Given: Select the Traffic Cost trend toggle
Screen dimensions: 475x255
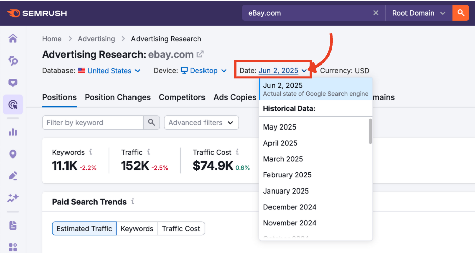Looking at the screenshot, I should tap(181, 229).
